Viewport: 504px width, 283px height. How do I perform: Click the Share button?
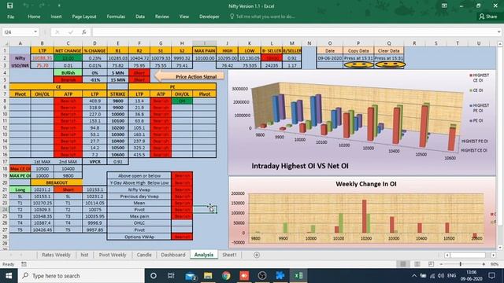tap(488, 17)
